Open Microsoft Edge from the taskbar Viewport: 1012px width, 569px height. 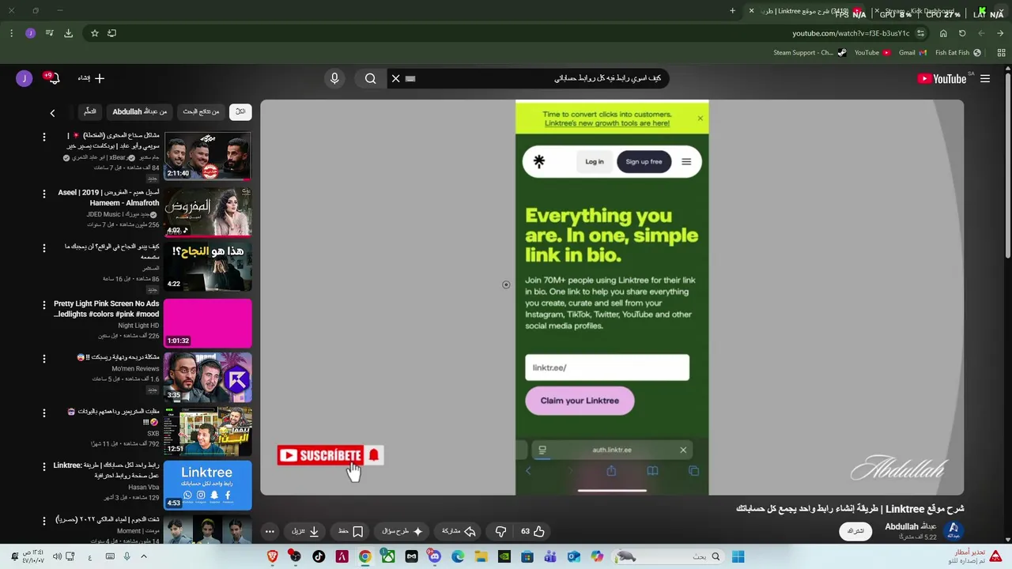pos(458,556)
